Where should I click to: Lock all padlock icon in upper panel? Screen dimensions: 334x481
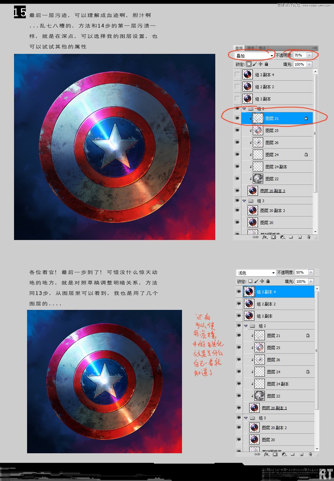pos(266,64)
